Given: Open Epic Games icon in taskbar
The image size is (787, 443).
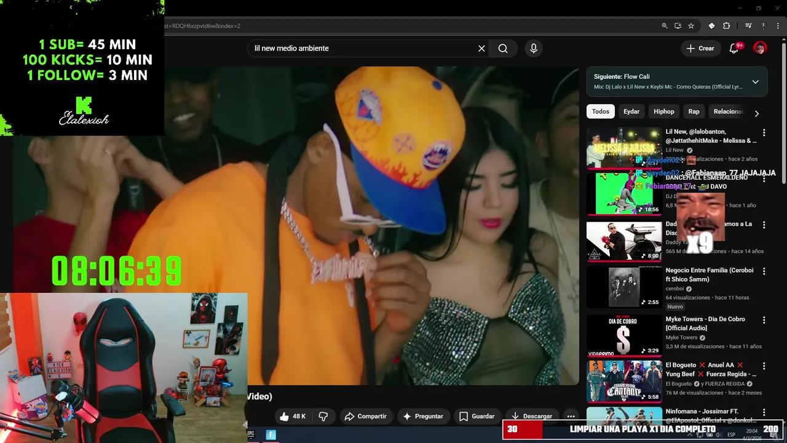Looking at the screenshot, I should [251, 434].
